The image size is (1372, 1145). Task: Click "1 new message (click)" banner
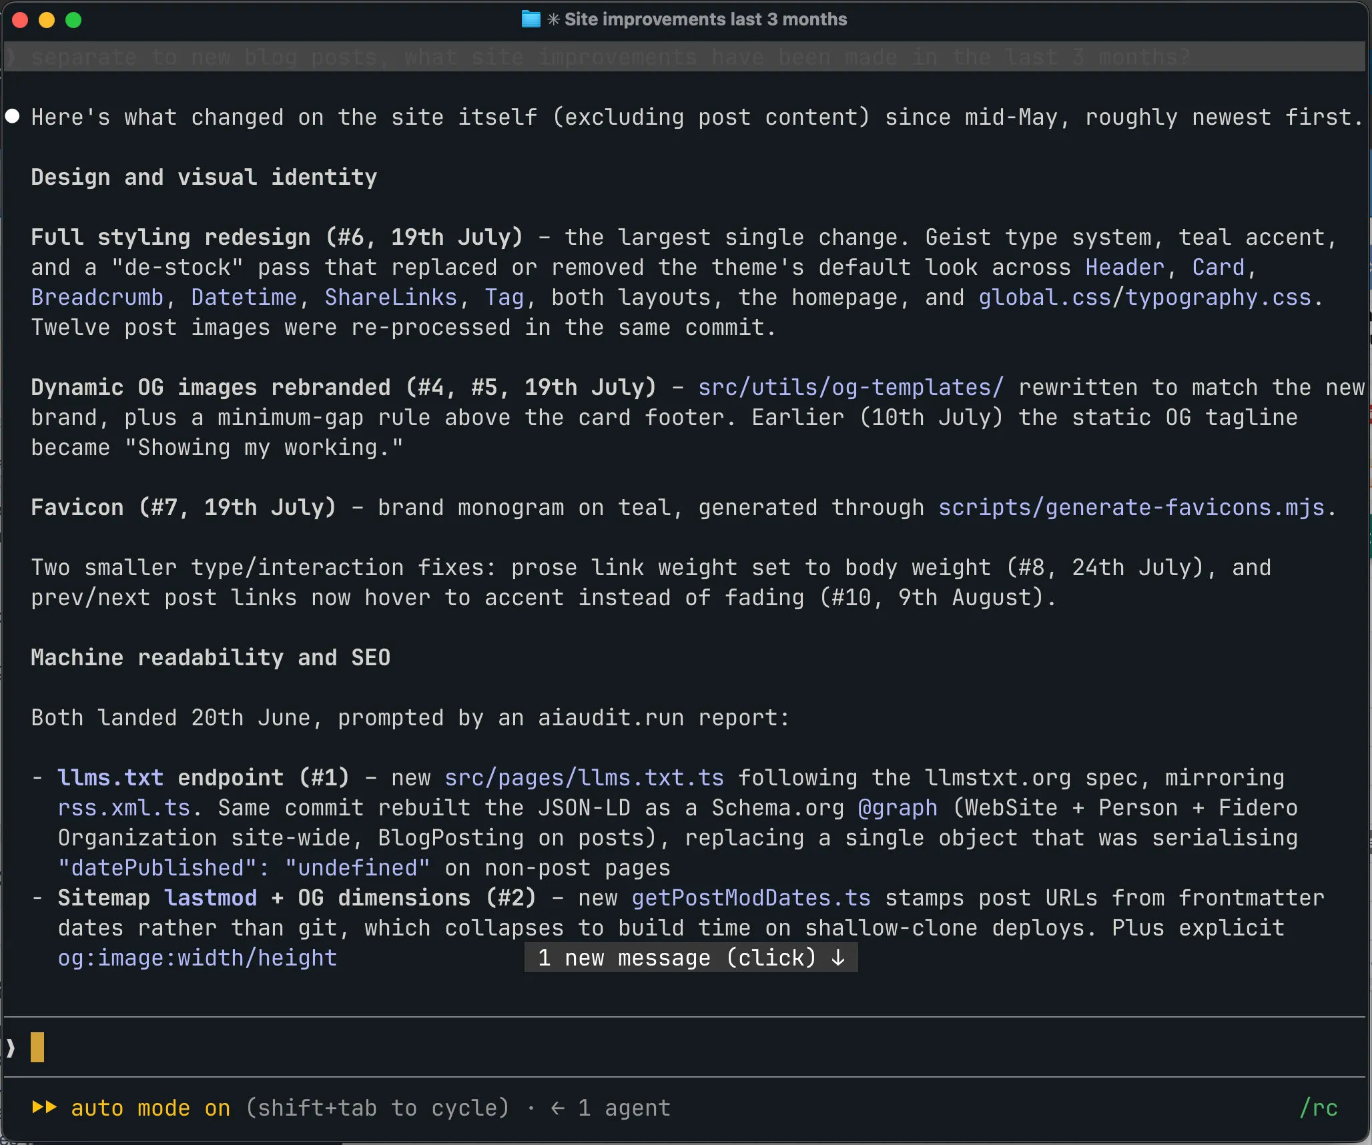coord(691,958)
